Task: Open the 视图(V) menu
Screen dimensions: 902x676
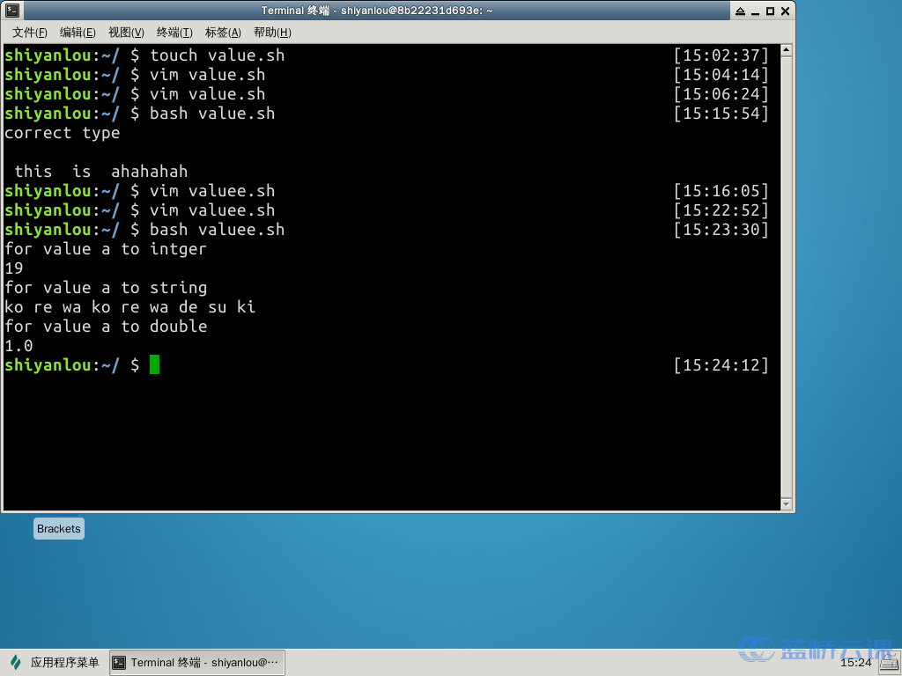Action: click(x=126, y=33)
